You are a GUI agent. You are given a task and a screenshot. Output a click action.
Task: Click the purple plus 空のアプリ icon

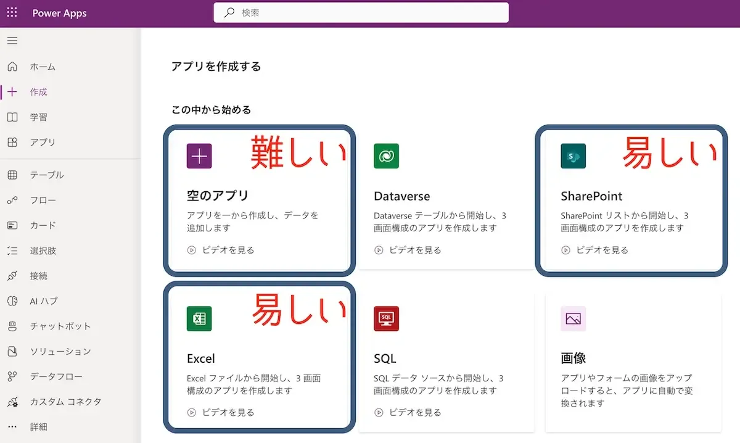coord(199,156)
